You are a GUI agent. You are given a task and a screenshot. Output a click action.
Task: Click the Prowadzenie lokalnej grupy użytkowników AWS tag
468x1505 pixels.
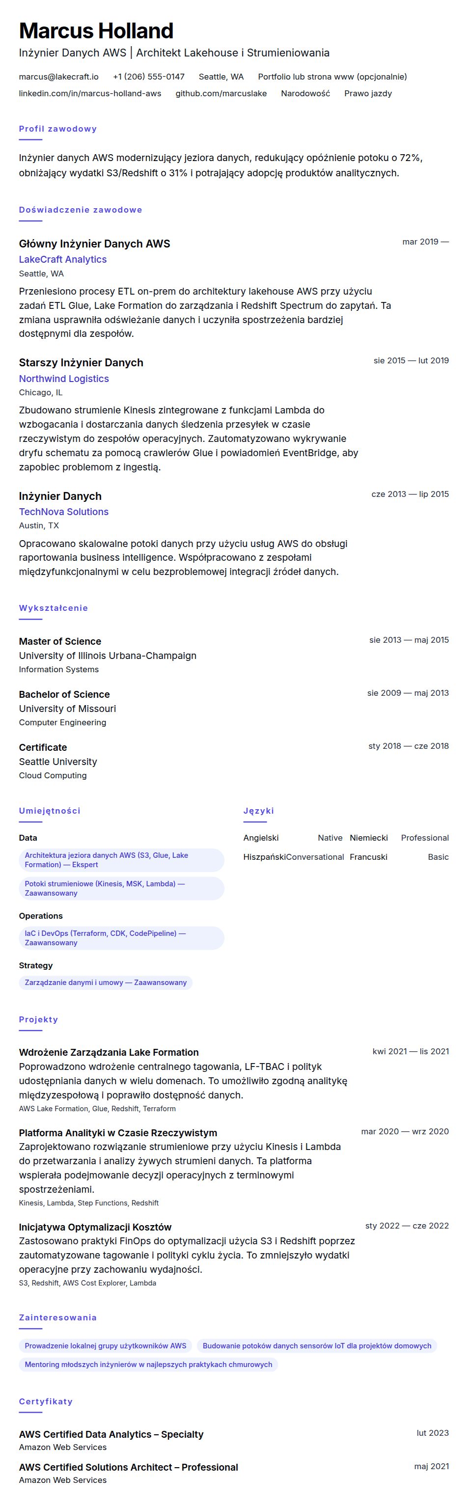pos(106,1346)
